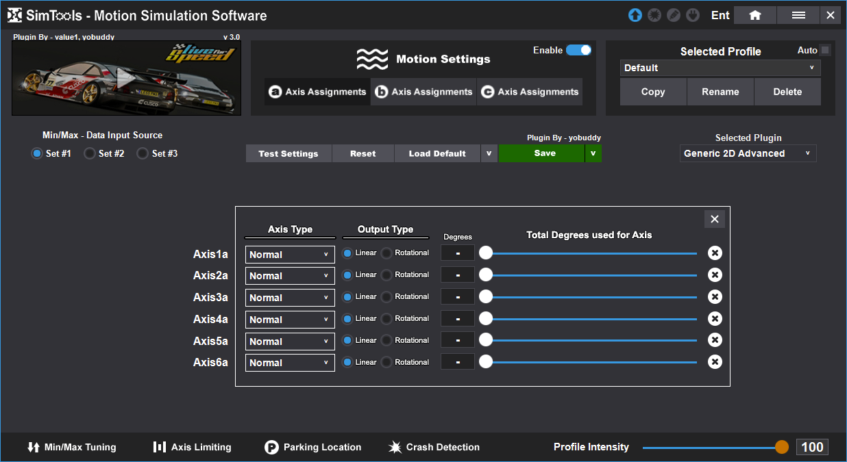
Task: Open Axis Limiting
Action: tap(192, 447)
